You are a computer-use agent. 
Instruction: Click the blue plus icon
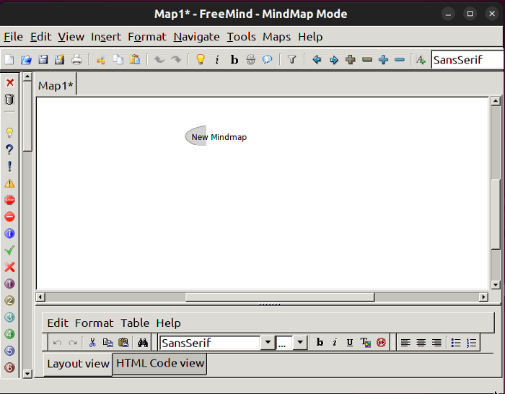[383, 60]
